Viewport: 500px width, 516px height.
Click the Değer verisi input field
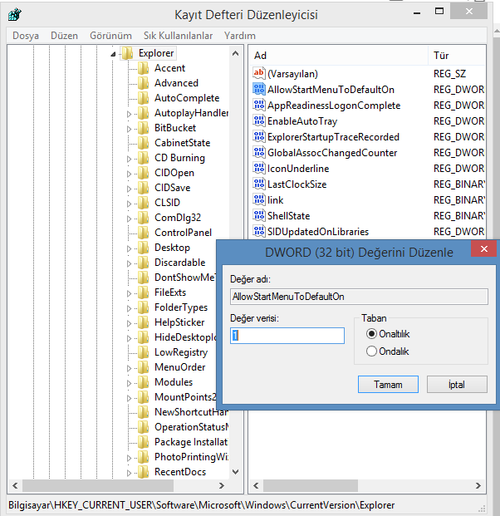pos(287,336)
